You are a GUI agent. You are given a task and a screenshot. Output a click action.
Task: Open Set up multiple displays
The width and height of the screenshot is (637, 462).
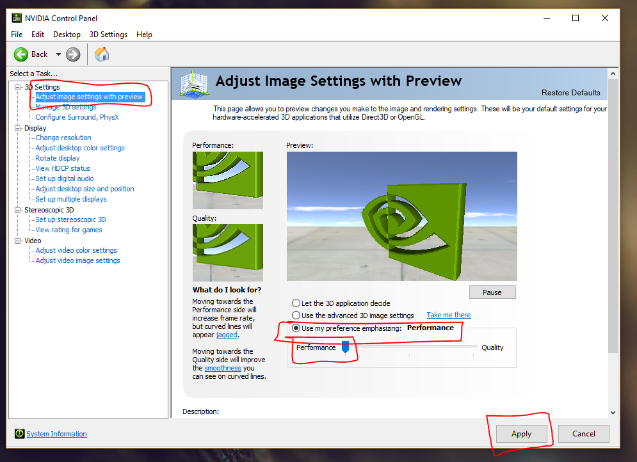[71, 200]
